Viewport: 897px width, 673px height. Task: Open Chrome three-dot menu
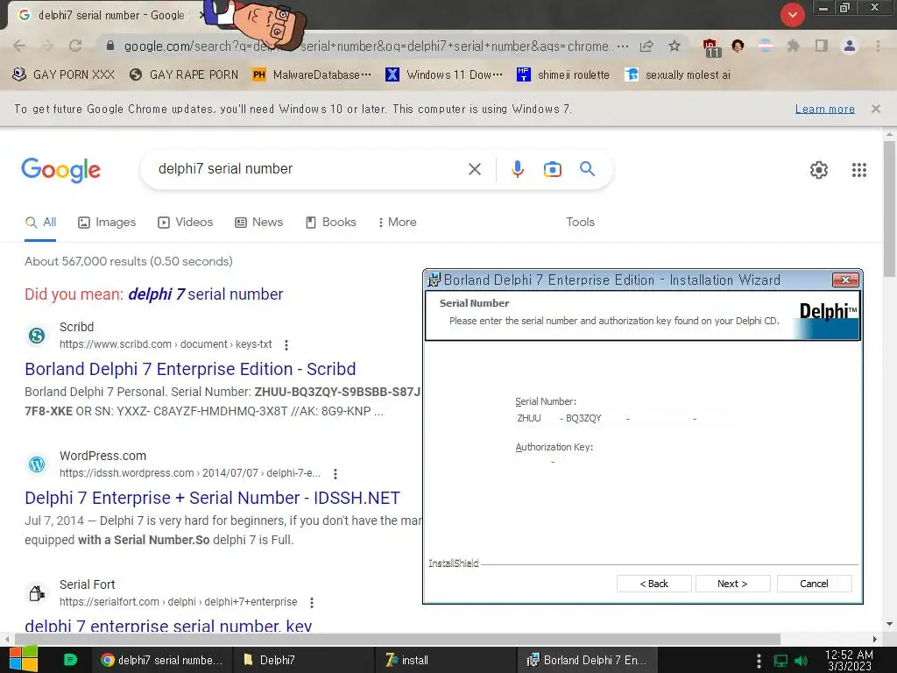[878, 46]
